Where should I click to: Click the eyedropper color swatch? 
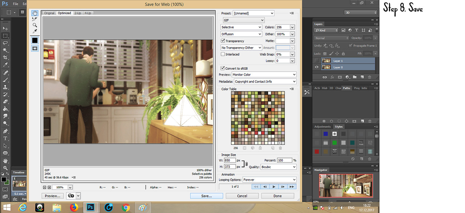35,40
